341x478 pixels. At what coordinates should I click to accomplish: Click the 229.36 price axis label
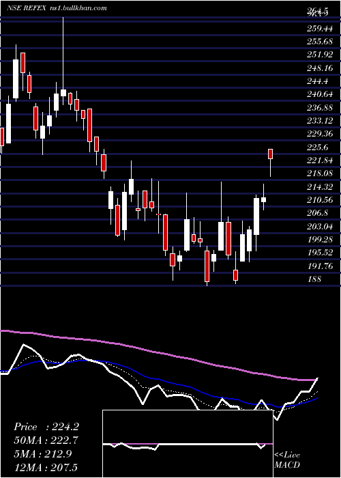pos(319,134)
